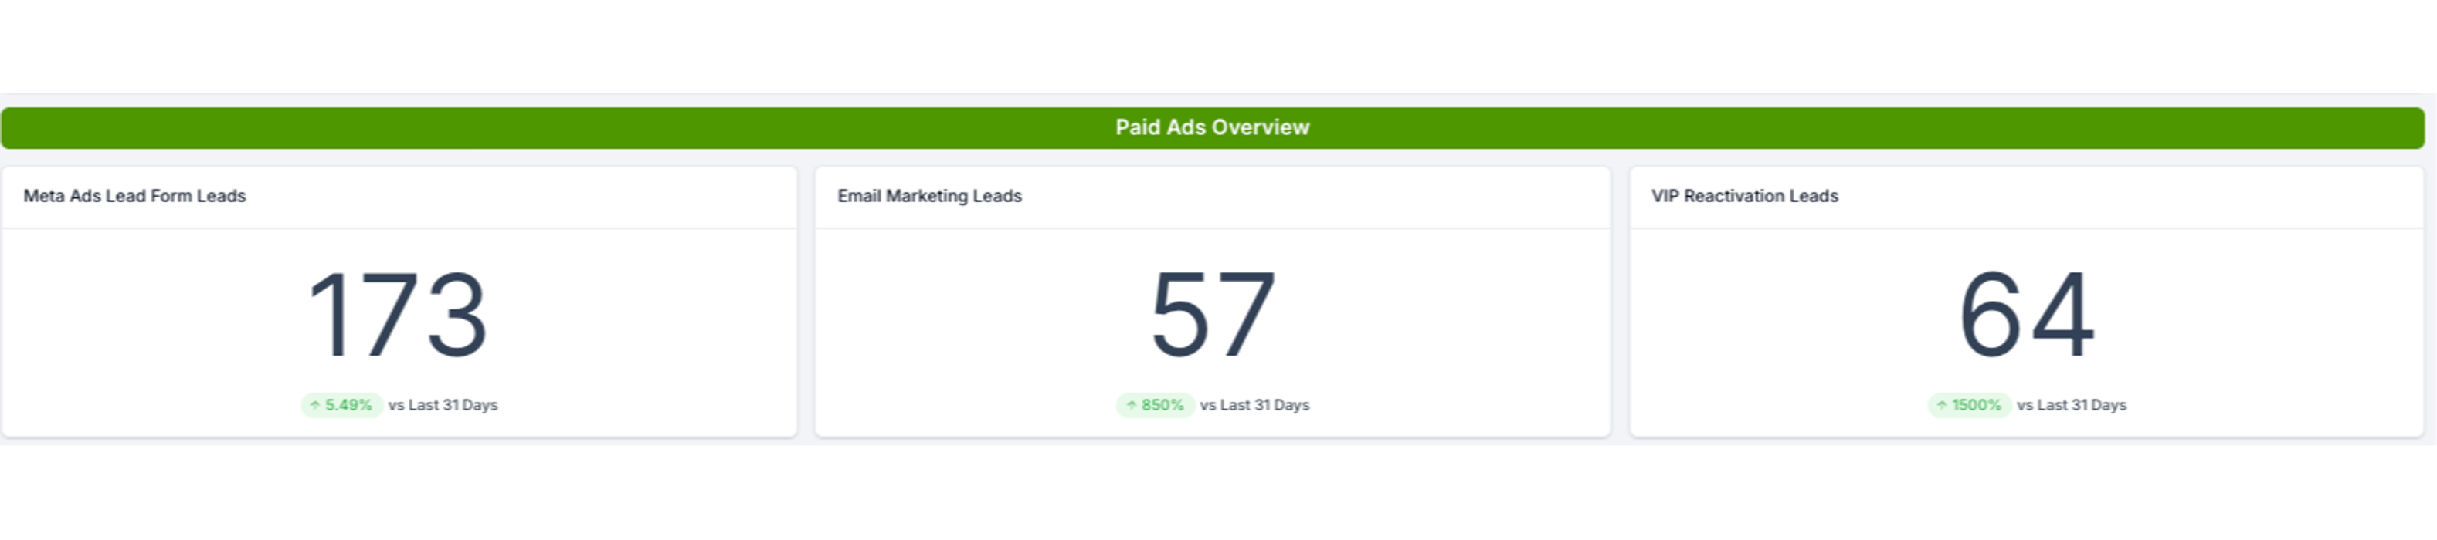The height and width of the screenshot is (540, 2437).
Task: Click the 57 leads value
Action: point(1212,315)
